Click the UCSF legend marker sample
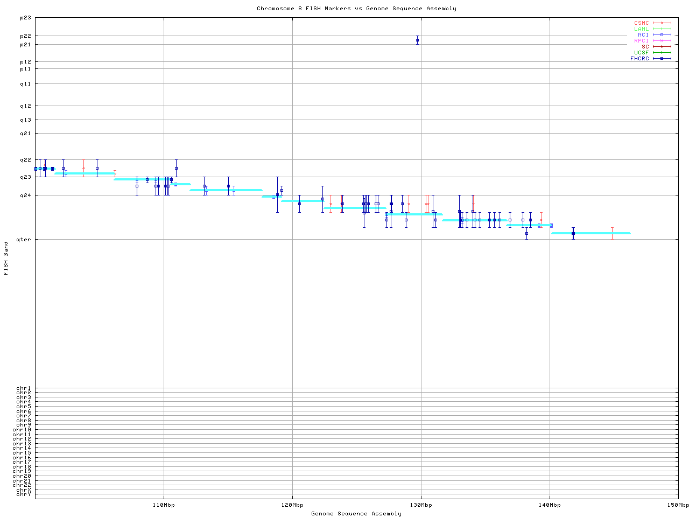The width and height of the screenshot is (689, 517). (x=662, y=52)
